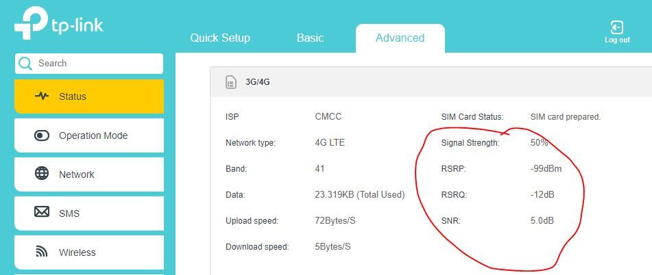Go to the Network menu
Screen dimensions: 652x275
tap(77, 174)
